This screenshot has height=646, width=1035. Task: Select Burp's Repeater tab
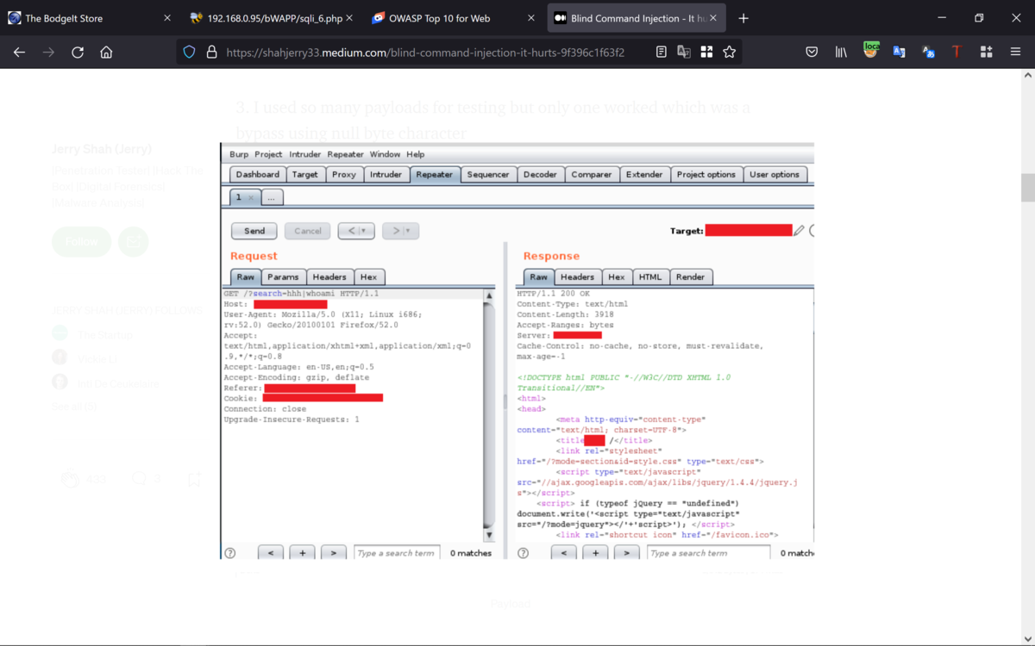coord(435,174)
